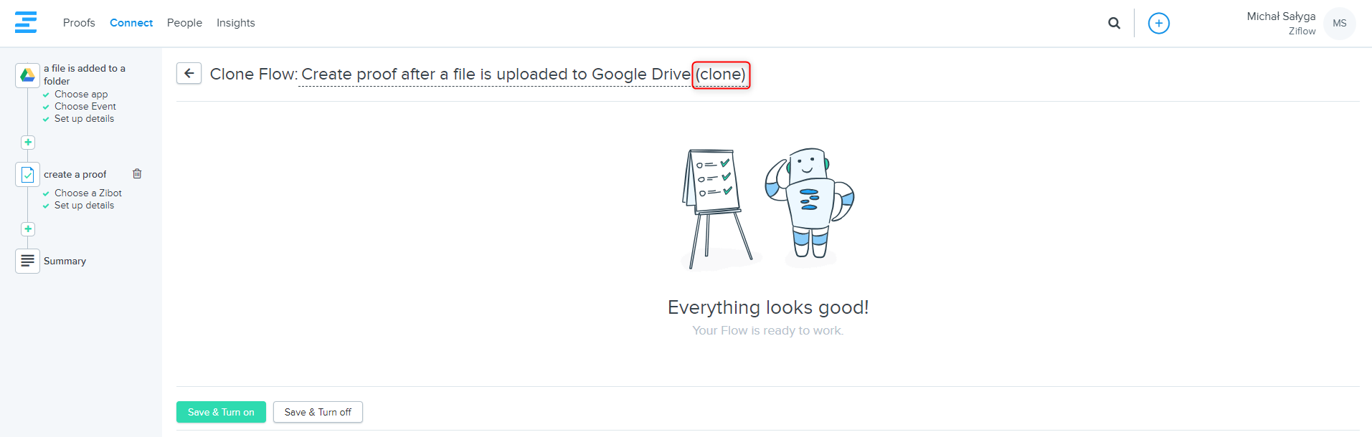
Task: Open the search magnifier icon
Action: (x=1114, y=23)
